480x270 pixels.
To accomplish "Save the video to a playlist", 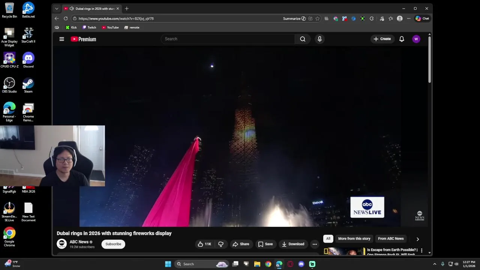I will (x=265, y=244).
